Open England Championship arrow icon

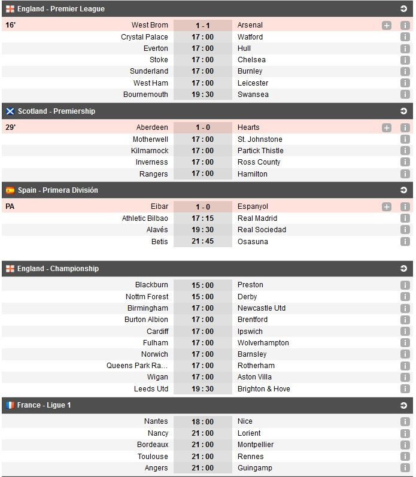pyautogui.click(x=404, y=269)
